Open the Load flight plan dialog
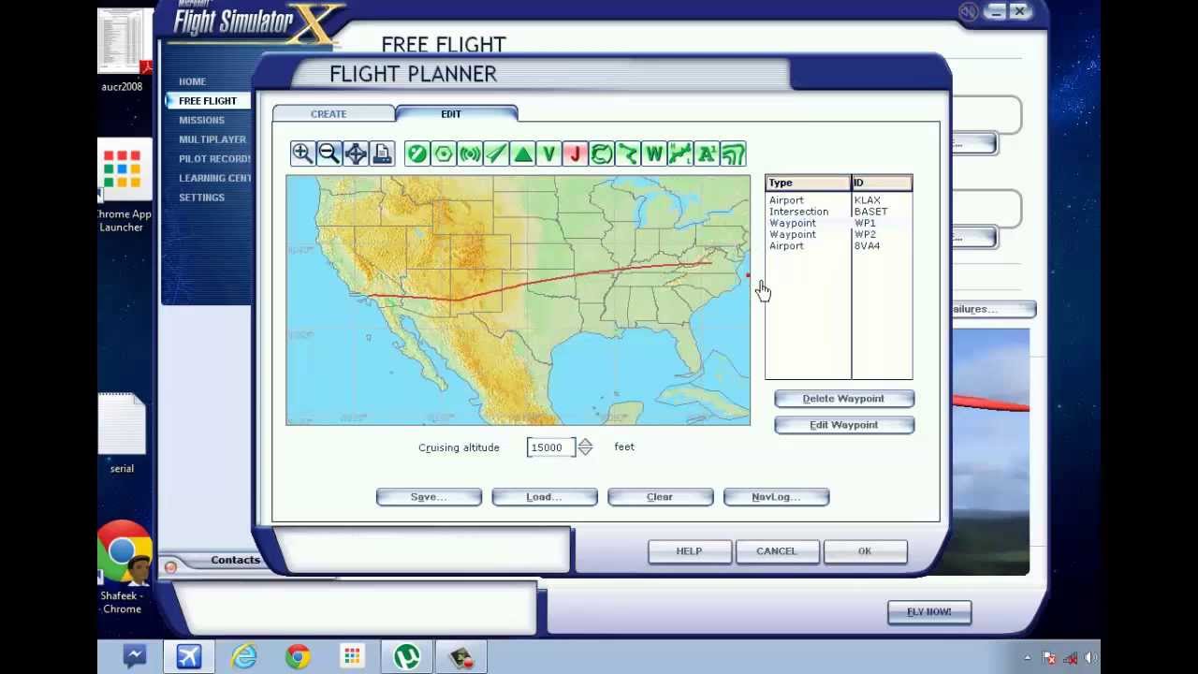 544,497
